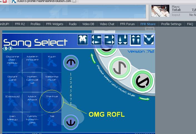Open Profile Settings in the navigation bar

[171, 24]
